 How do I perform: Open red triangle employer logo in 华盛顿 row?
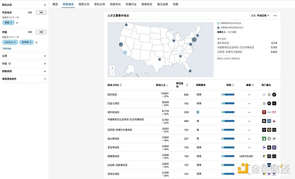click(x=274, y=121)
